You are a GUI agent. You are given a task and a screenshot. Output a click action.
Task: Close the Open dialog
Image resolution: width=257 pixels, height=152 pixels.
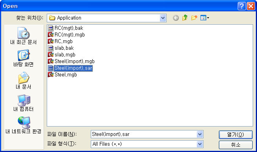click(x=251, y=6)
